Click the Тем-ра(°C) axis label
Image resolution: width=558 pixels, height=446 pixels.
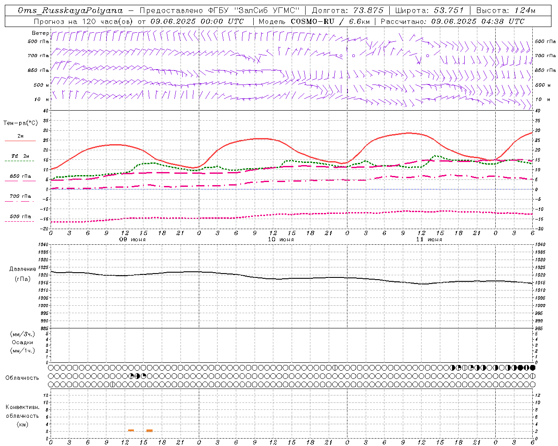point(20,123)
